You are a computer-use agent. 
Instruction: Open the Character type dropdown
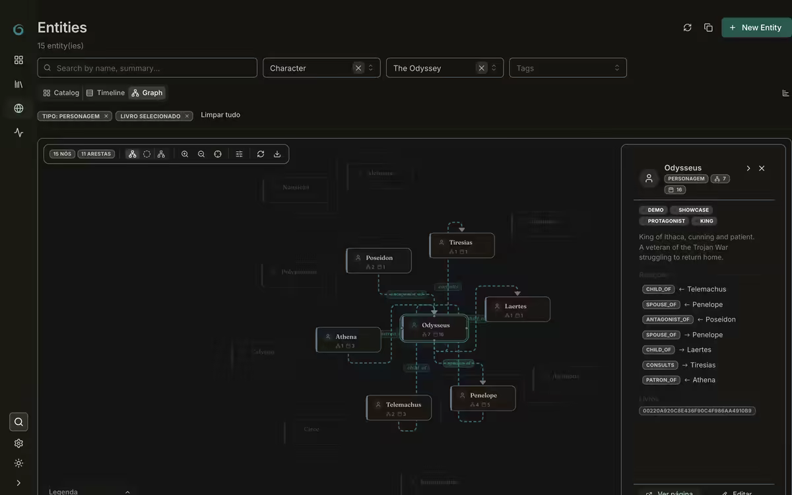[321, 68]
